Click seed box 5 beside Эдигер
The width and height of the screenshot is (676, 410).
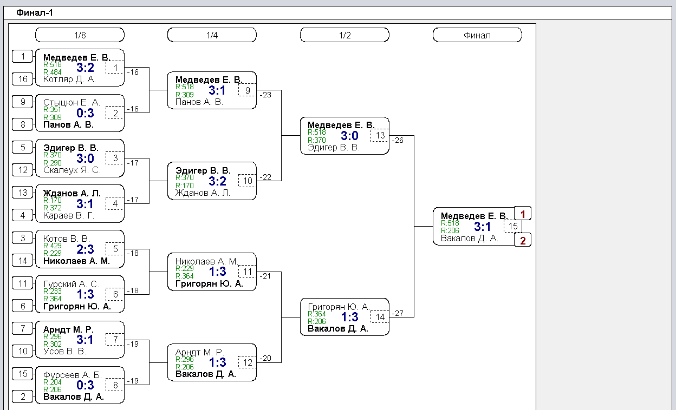click(x=23, y=147)
